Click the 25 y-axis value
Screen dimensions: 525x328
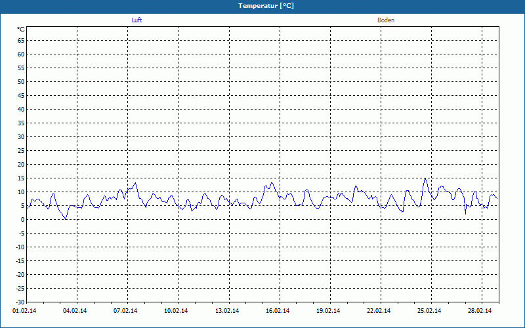(x=21, y=151)
